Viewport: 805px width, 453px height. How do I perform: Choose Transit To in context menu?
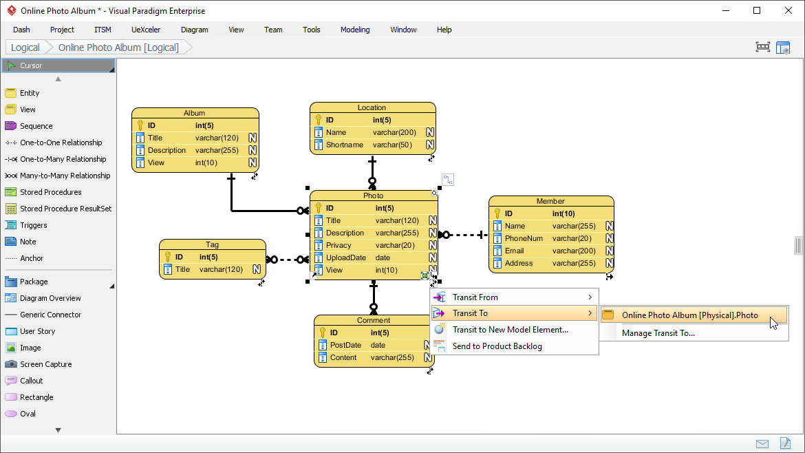(x=515, y=313)
